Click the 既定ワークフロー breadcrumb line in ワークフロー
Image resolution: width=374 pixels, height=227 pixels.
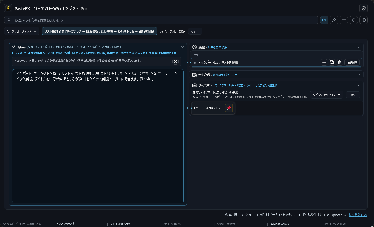[250, 97]
